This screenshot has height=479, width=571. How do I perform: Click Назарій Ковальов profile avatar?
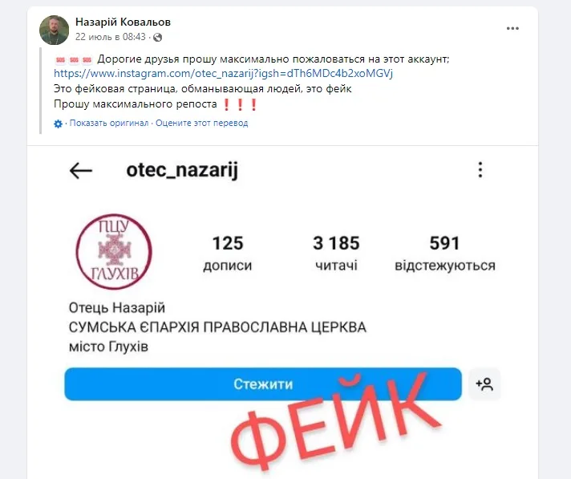54,30
